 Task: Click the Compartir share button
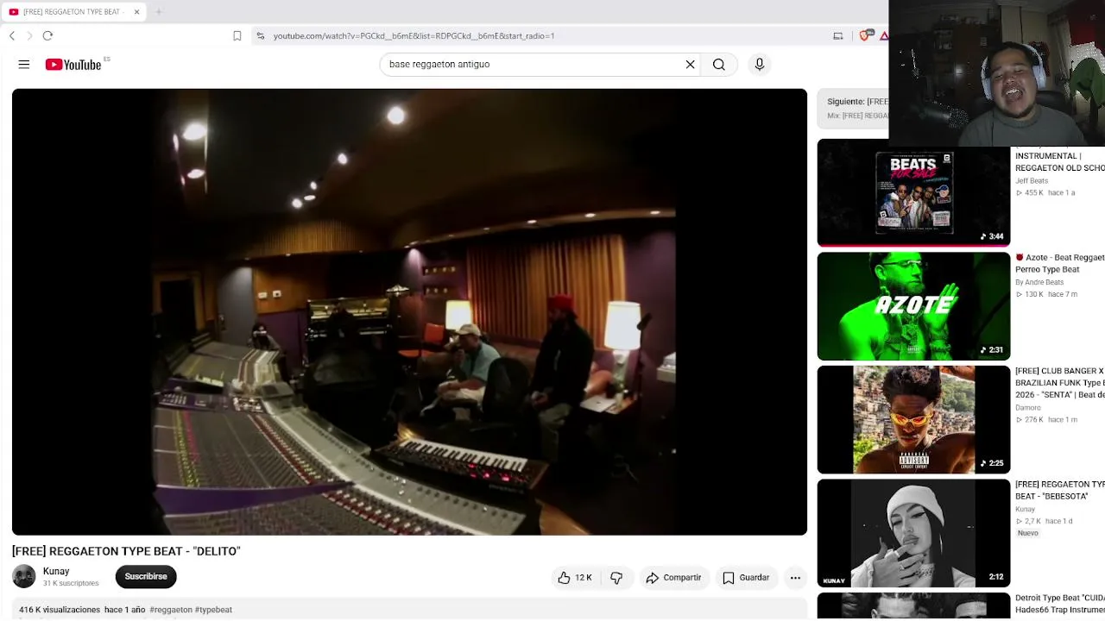click(673, 578)
